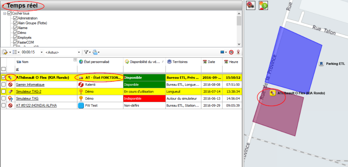
Task: Collapse the Cocher tous tree node
Action: 5,13
